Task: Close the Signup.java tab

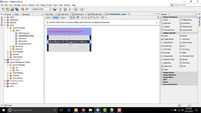Action: [x=86, y=14]
